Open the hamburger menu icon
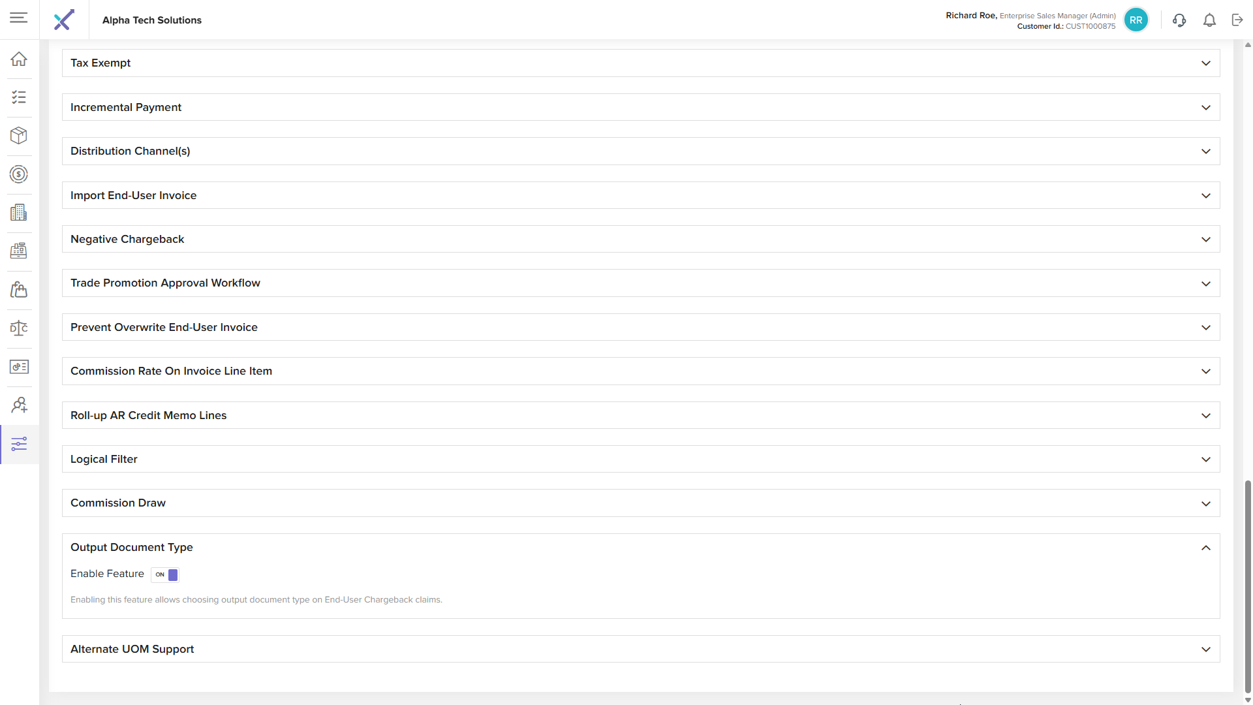The height and width of the screenshot is (705, 1253). (x=19, y=18)
